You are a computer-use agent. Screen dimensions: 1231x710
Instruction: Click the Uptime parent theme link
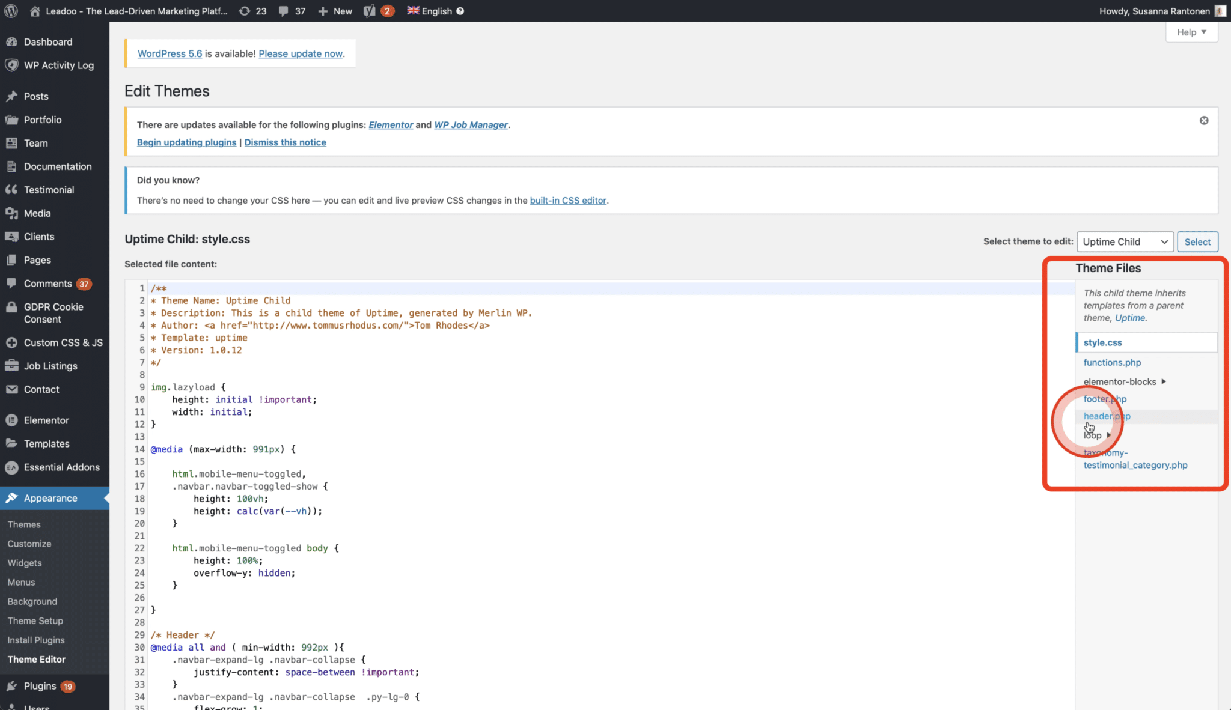1130,318
